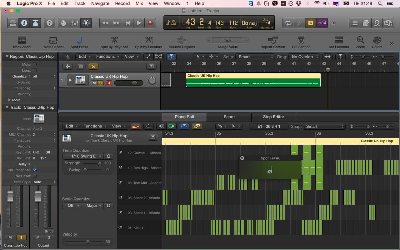Open the Scale Quantize Off dropdown
This screenshot has height=250, width=400.
72,206
